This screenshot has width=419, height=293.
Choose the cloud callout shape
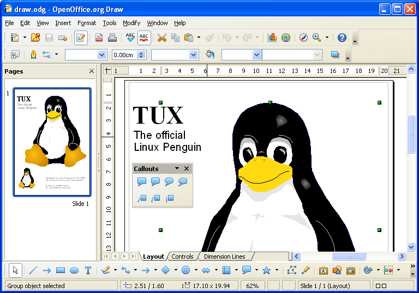(x=183, y=182)
